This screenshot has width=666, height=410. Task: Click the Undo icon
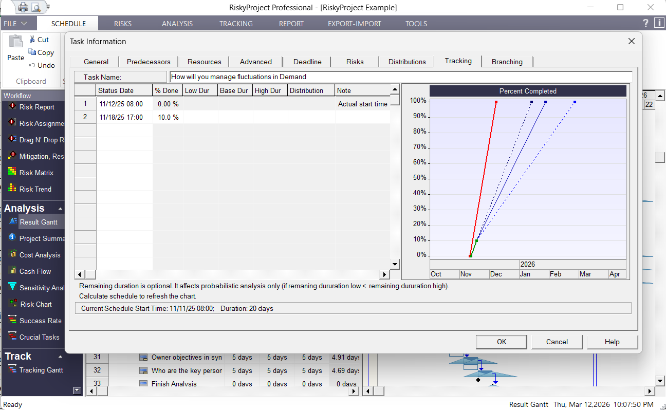click(x=32, y=65)
